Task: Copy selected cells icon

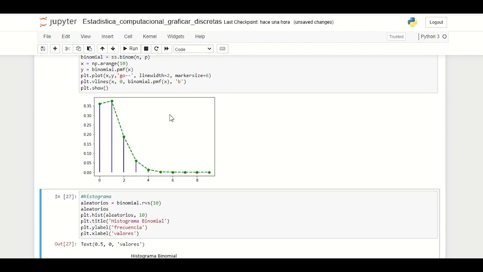Action: [x=78, y=49]
